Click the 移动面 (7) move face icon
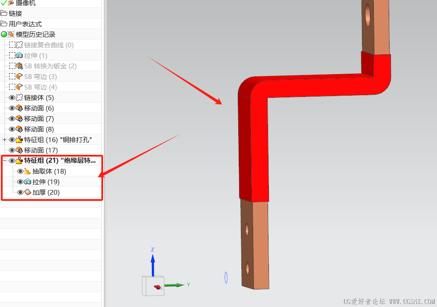Screen dimensions: 437x307 click(x=19, y=119)
